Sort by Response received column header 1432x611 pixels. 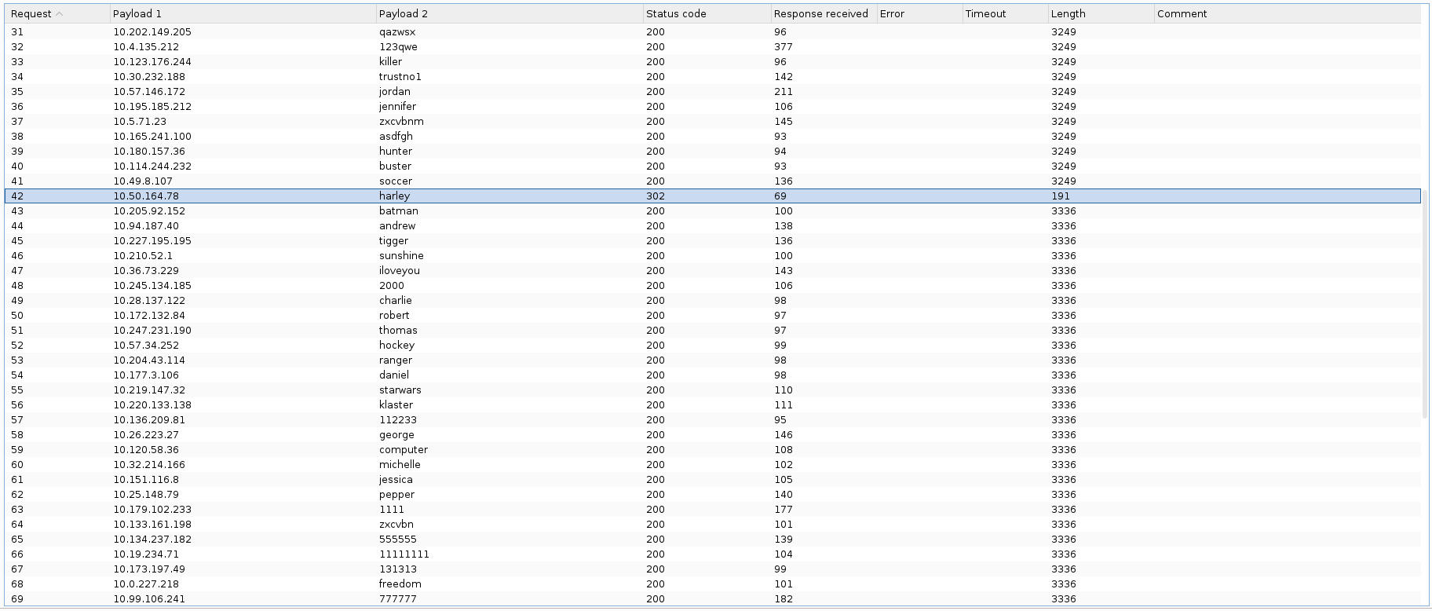point(820,14)
